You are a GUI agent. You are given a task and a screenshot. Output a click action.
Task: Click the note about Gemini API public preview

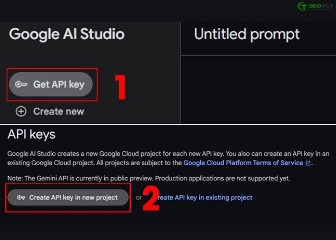pos(149,178)
